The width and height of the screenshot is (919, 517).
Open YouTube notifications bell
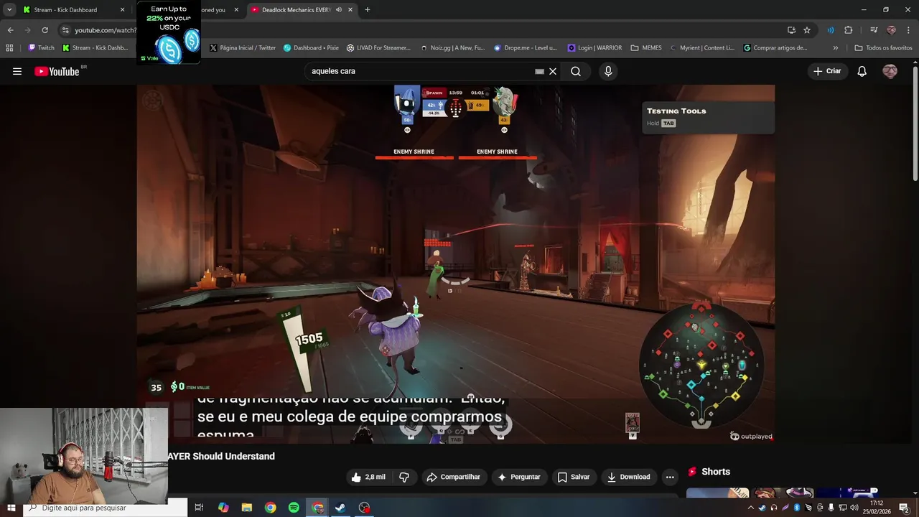[862, 71]
